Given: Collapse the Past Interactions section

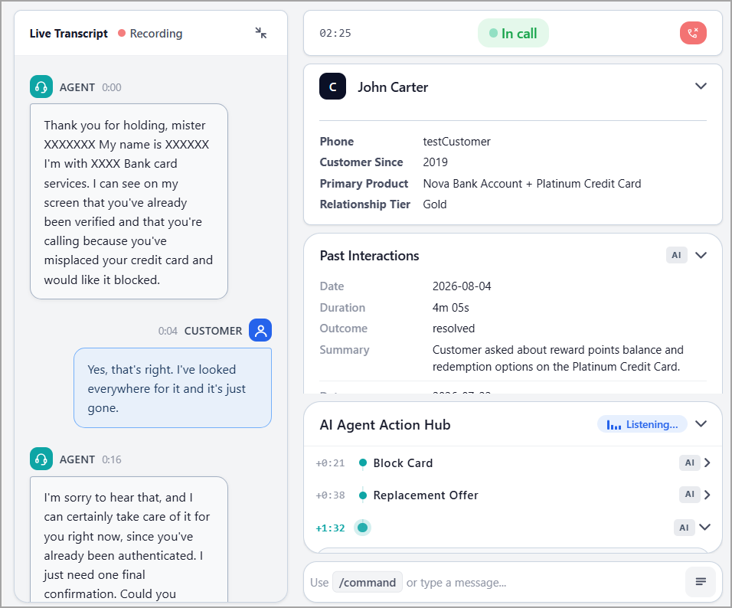Looking at the screenshot, I should 701,255.
